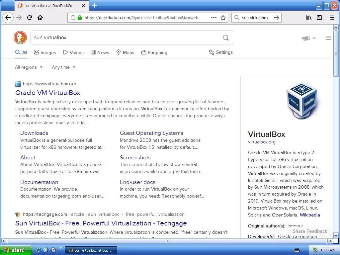Open Sun VirtualBox Techgage result
This screenshot has height=255, width=340.
point(101,223)
